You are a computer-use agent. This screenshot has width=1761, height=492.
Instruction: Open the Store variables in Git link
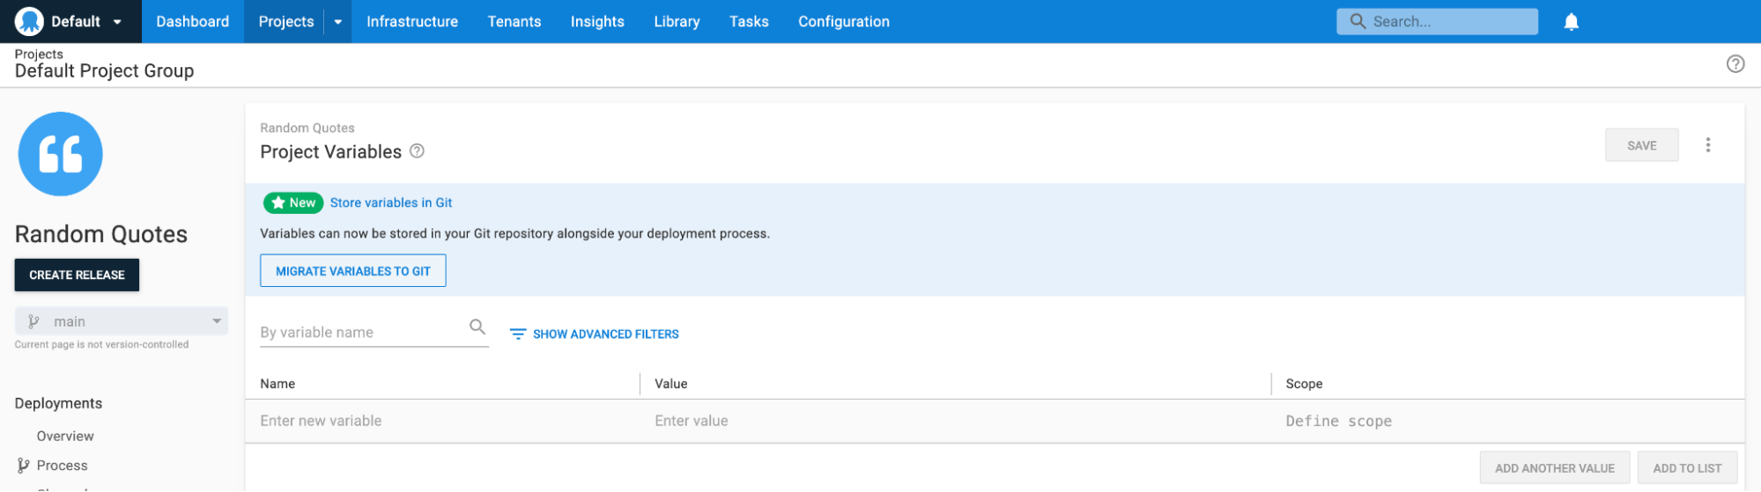click(391, 202)
